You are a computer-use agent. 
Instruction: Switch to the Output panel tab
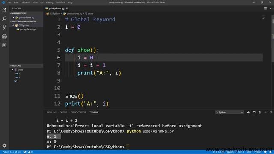pos(63,112)
